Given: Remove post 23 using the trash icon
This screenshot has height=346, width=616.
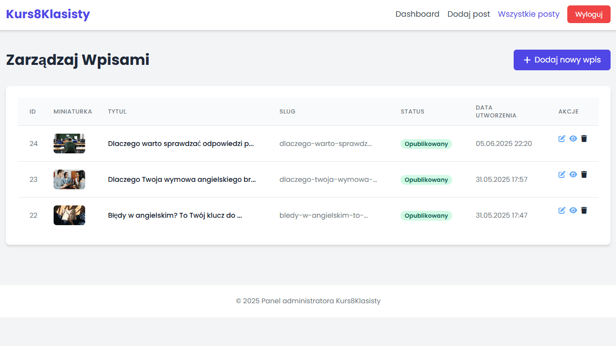Looking at the screenshot, I should tap(584, 174).
